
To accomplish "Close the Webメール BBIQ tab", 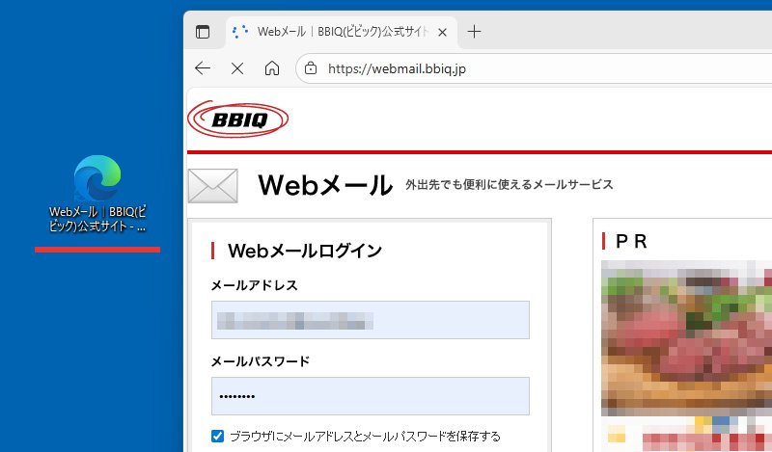I will (x=442, y=32).
